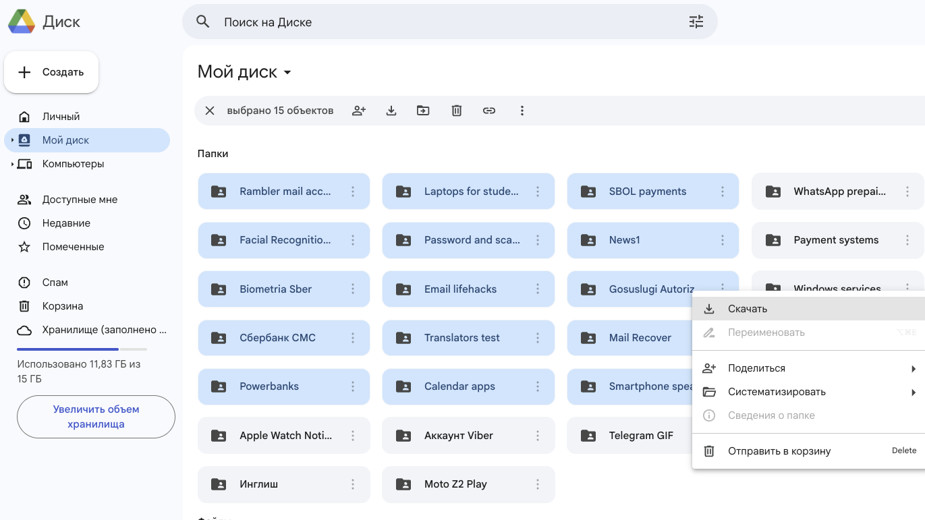
Task: Open more options for Payment systems folder
Action: click(907, 240)
